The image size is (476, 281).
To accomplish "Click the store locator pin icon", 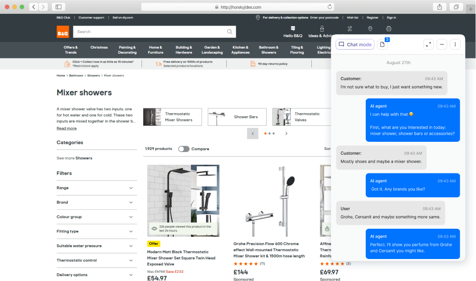I will tap(370, 29).
